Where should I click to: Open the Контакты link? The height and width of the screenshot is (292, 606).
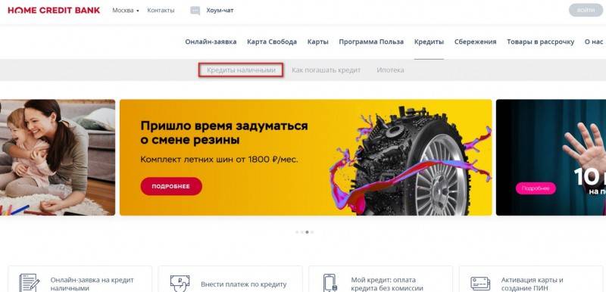[x=161, y=11]
